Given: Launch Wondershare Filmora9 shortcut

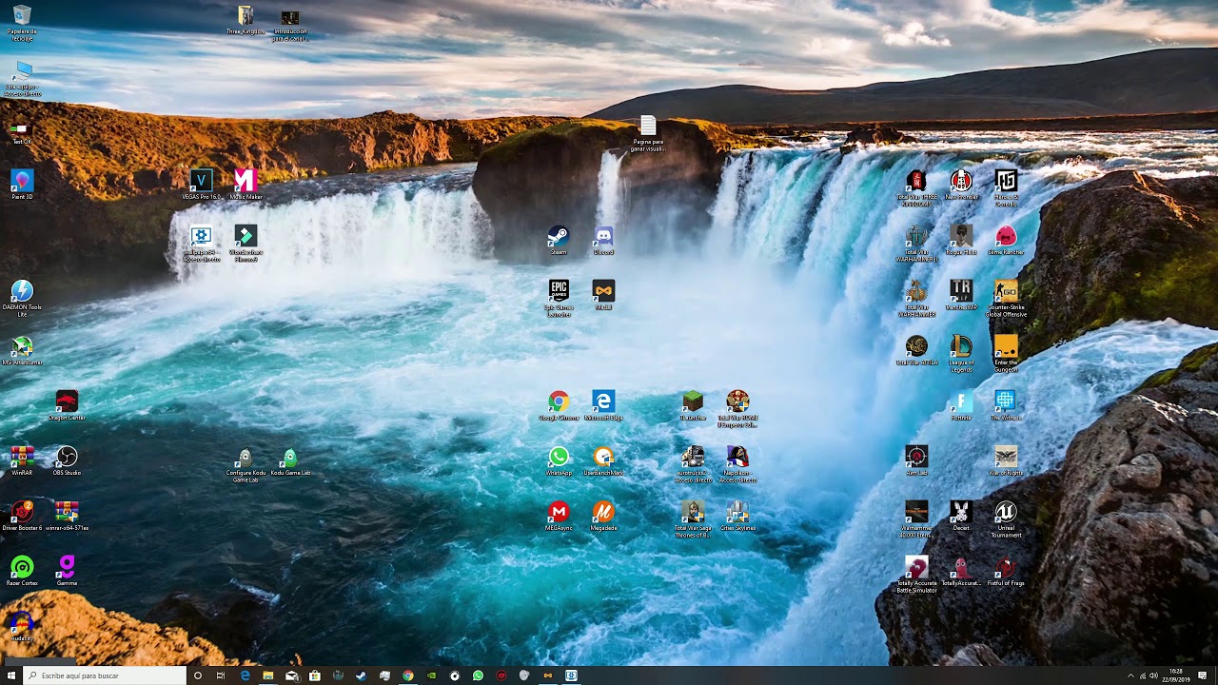Looking at the screenshot, I should coord(246,244).
